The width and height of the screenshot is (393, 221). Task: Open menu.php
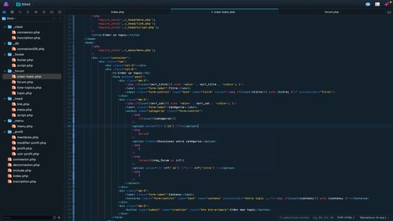click(25, 126)
